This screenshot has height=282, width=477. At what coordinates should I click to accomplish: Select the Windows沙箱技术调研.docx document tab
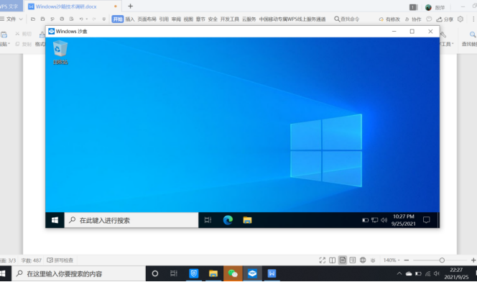(x=73, y=6)
